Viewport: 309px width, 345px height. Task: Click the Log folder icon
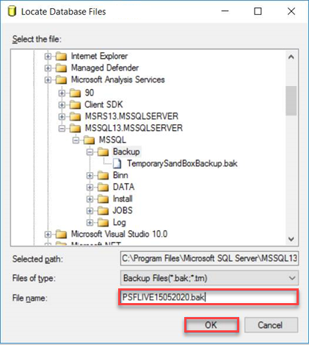[103, 222]
